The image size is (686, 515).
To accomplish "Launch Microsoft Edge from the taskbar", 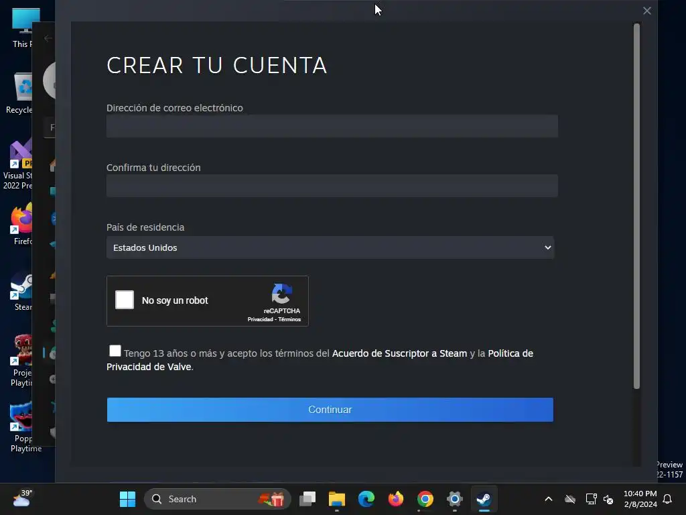I will pyautogui.click(x=366, y=499).
